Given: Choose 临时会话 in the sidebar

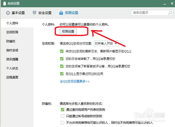Looking at the screenshot, I should [x=12, y=50].
